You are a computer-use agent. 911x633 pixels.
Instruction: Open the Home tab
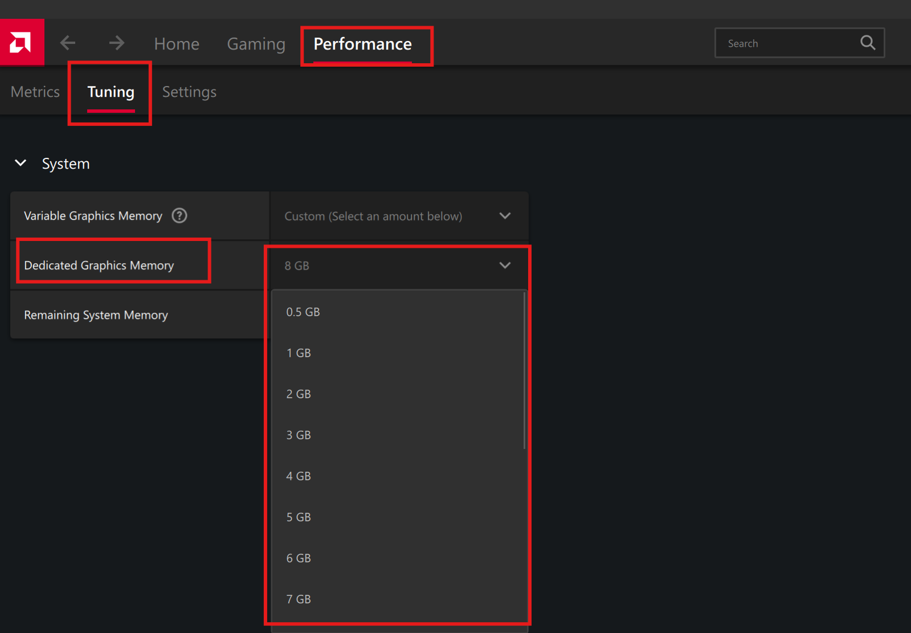click(x=177, y=44)
